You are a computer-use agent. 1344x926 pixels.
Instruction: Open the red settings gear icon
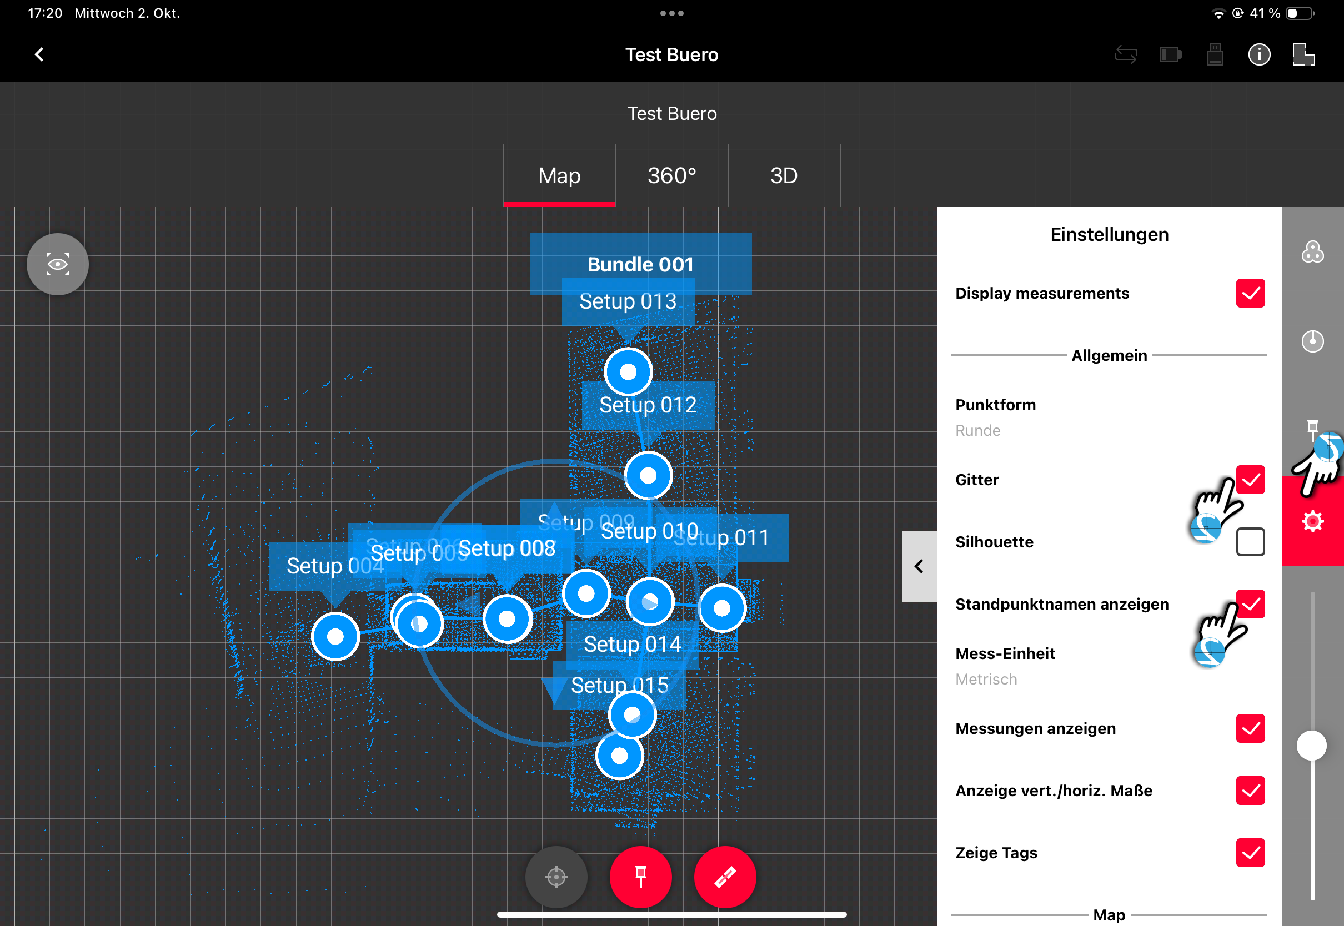point(1313,521)
